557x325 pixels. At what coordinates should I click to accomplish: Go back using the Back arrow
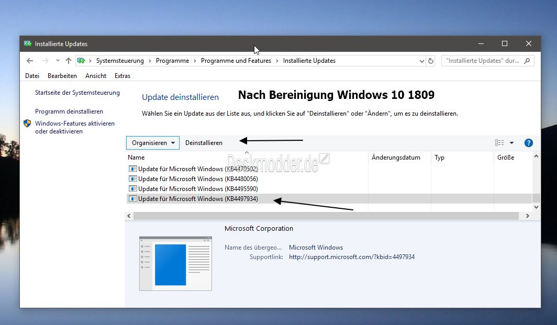pos(30,61)
